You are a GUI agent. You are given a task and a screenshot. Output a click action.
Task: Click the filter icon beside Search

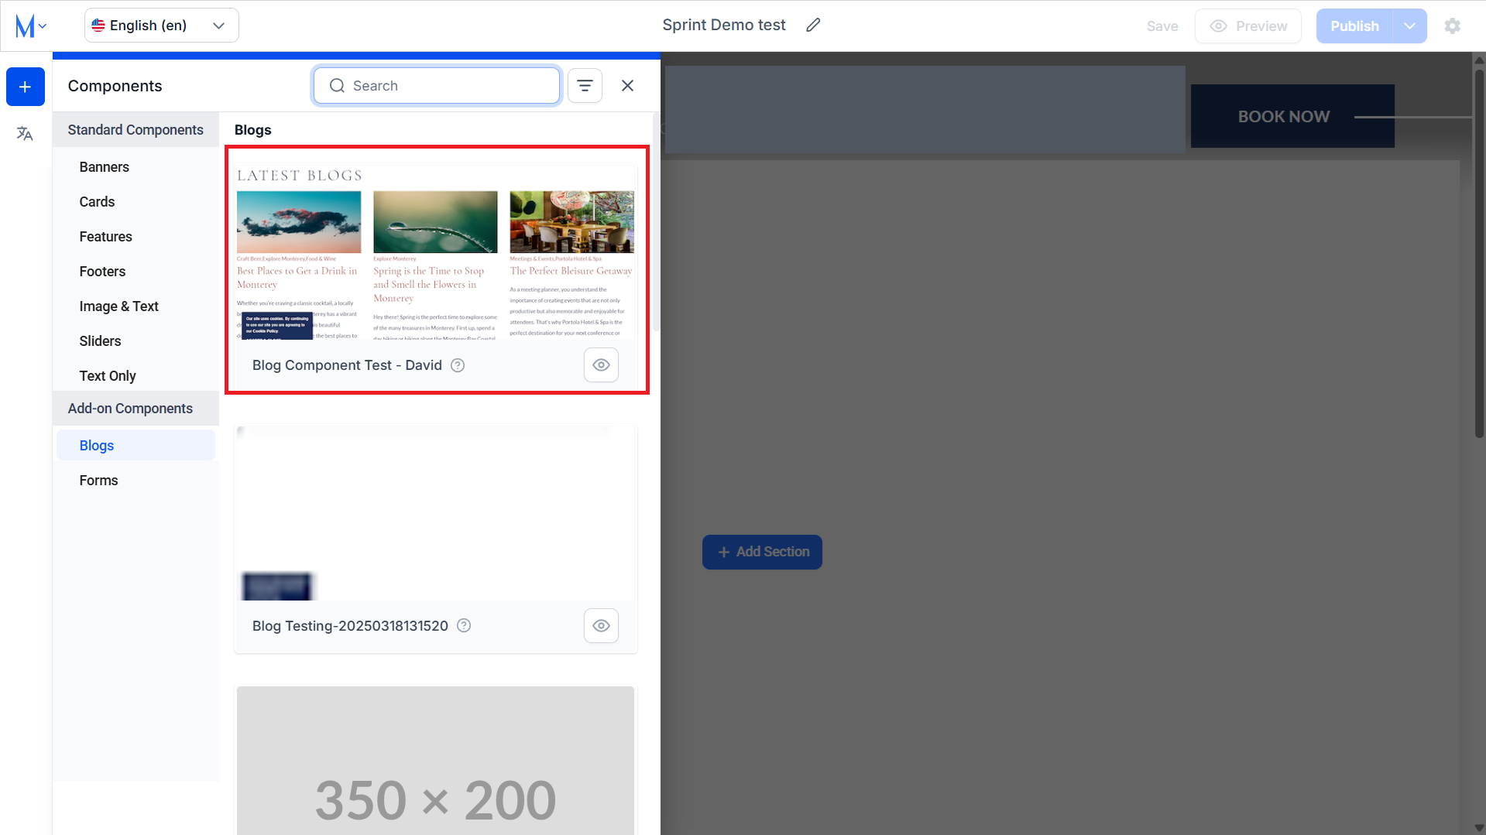(x=585, y=86)
